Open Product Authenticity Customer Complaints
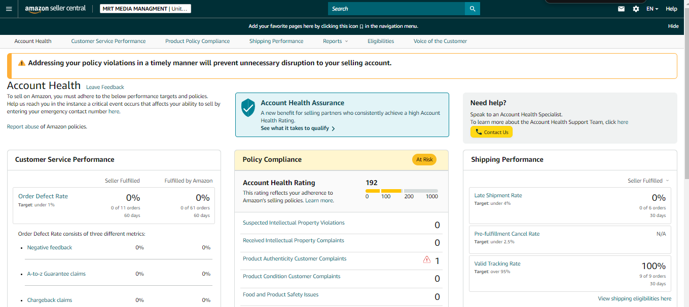Image resolution: width=689 pixels, height=307 pixels. (295, 258)
